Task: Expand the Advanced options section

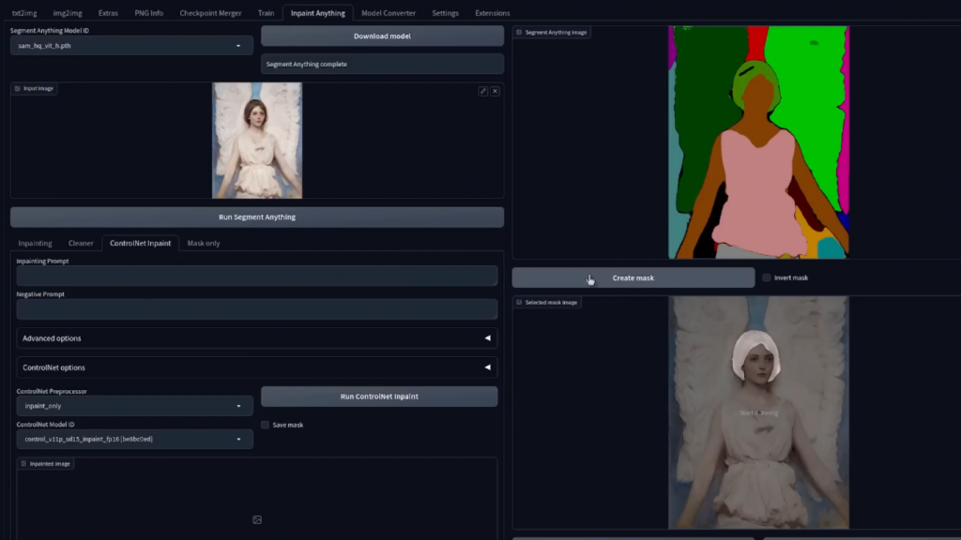Action: (x=256, y=338)
